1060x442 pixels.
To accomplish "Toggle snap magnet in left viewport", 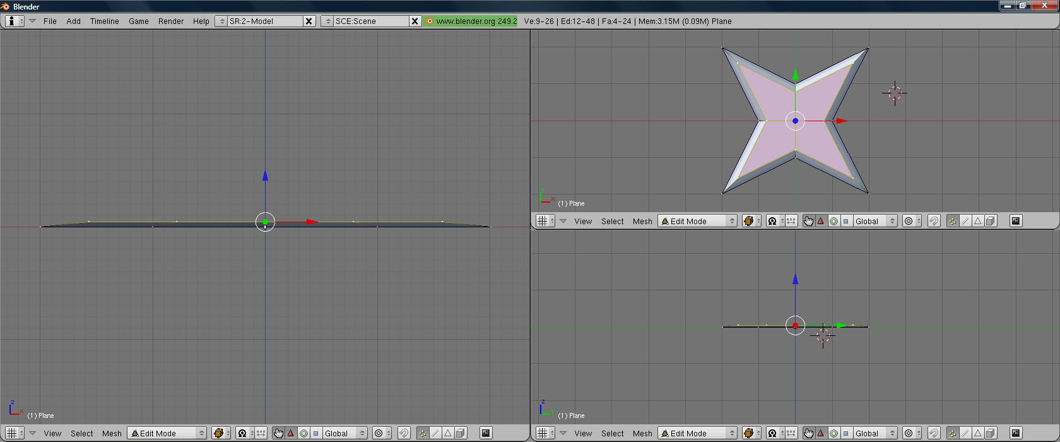I will coord(404,433).
